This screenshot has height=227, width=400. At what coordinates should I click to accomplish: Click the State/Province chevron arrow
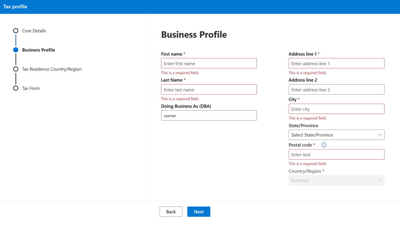380,135
